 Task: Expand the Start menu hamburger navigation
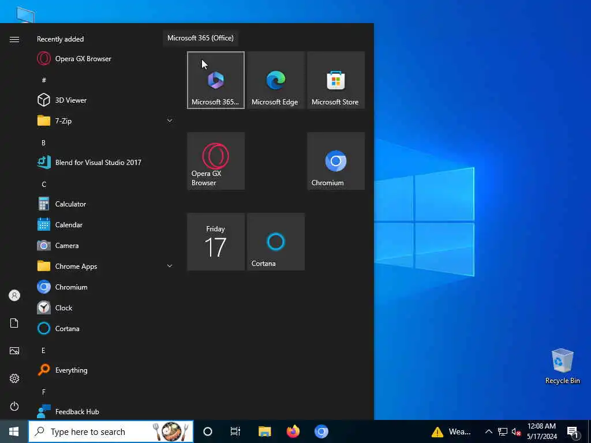tap(14, 40)
